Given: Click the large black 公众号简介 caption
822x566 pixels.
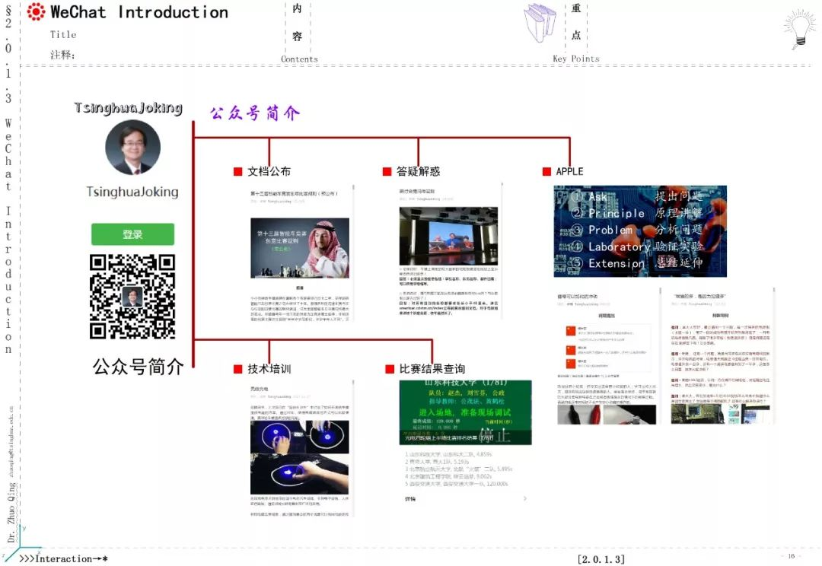Looking at the screenshot, I should click(139, 367).
